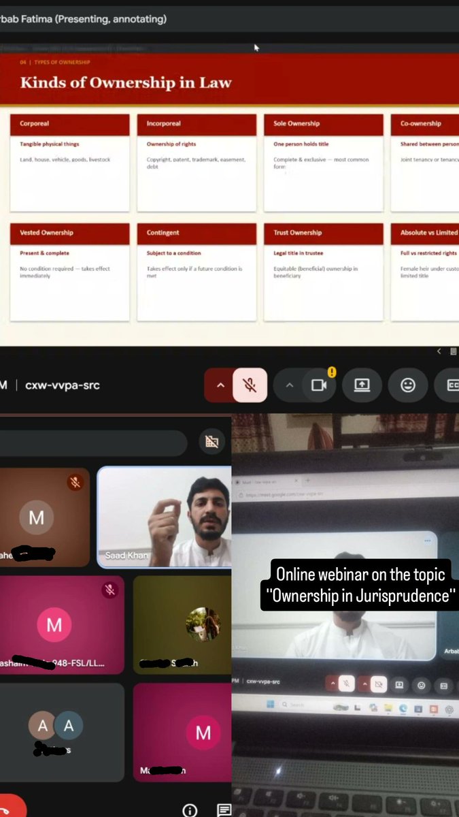459x817 pixels.
Task: Click 'Ownership of rights' text
Action: click(170, 144)
